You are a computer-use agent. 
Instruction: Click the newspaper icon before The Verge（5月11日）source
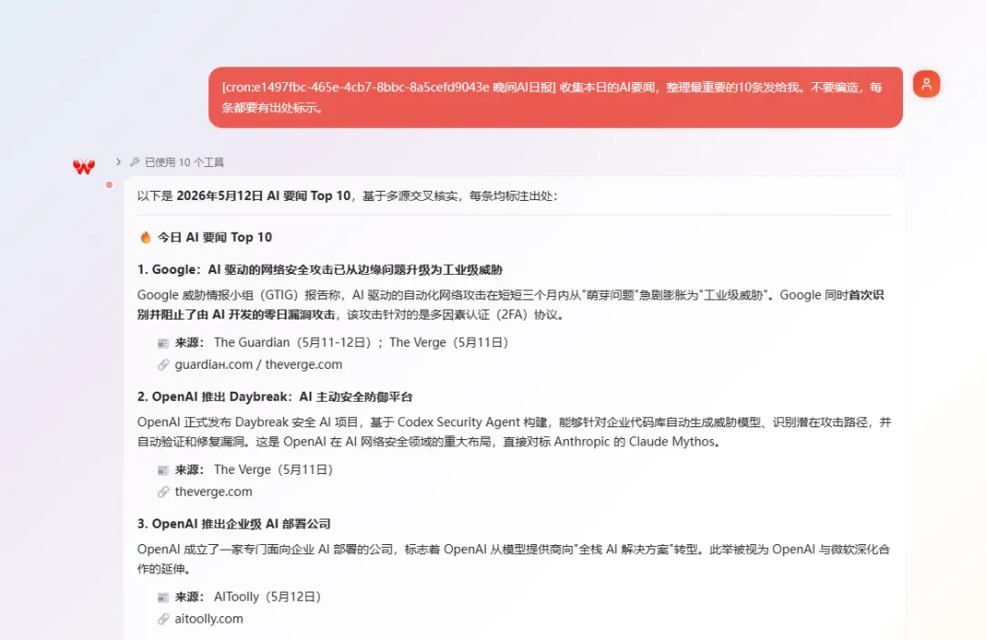click(x=163, y=470)
